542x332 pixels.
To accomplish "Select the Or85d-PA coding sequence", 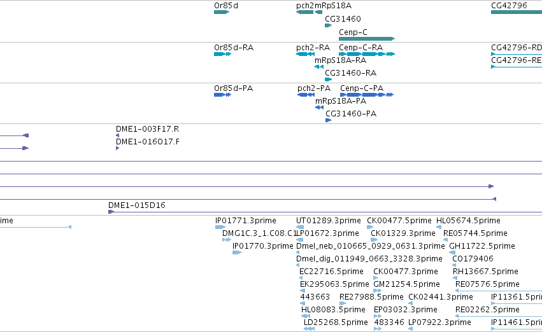I will (x=223, y=95).
